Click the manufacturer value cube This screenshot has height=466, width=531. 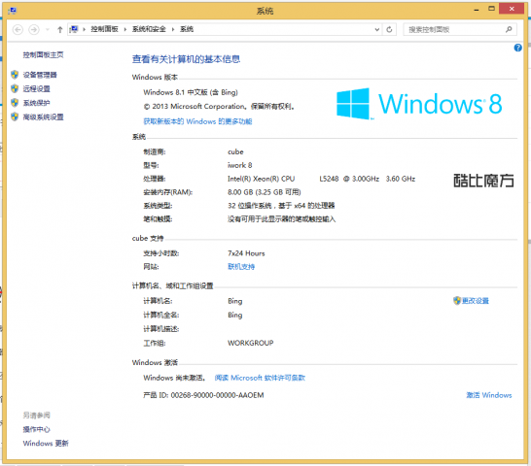pos(235,151)
